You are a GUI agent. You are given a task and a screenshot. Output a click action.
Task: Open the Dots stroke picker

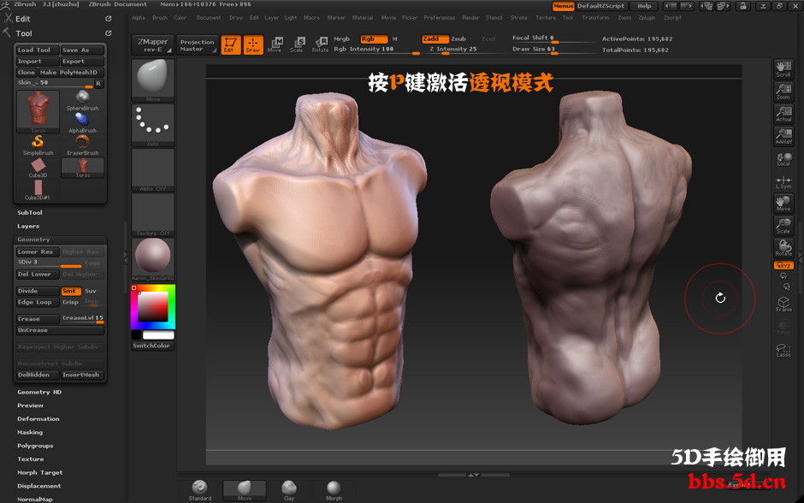[x=153, y=126]
